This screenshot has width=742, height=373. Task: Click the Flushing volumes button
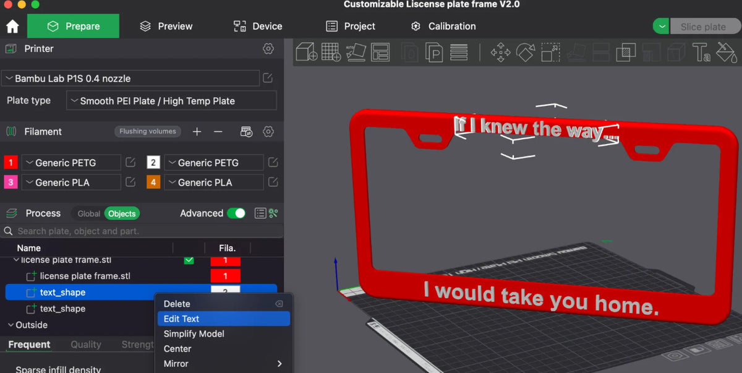click(148, 131)
